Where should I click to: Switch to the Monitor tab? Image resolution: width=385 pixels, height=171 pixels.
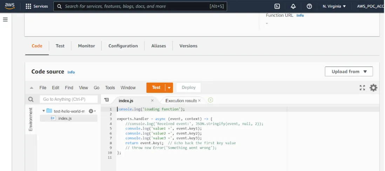pyautogui.click(x=86, y=46)
